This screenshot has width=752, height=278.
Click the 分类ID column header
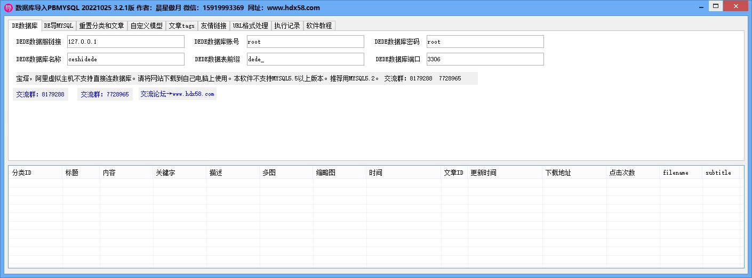pyautogui.click(x=35, y=173)
